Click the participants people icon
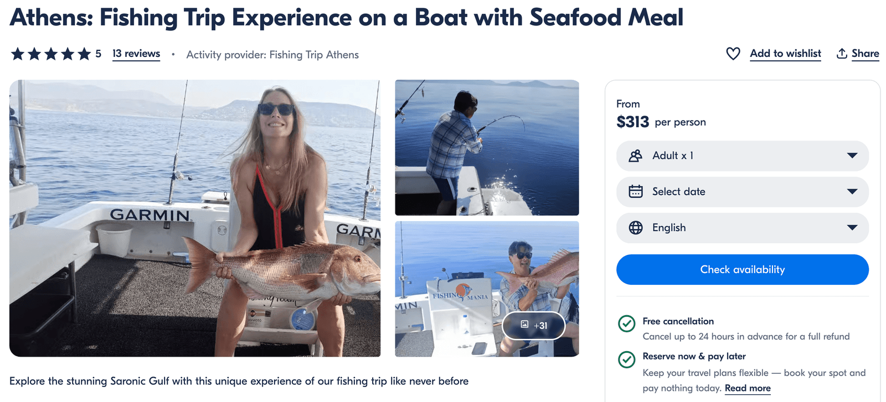The image size is (886, 402). click(636, 156)
